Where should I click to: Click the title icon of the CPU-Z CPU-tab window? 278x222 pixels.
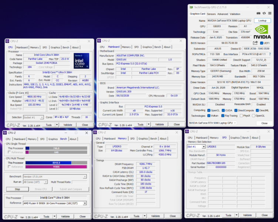7,41
